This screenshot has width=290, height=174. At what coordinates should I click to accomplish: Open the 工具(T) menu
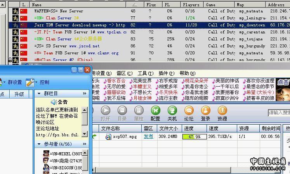coord(146,73)
